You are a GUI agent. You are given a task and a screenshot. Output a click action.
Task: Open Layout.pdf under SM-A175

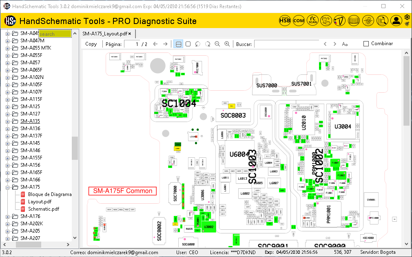tap(40, 201)
